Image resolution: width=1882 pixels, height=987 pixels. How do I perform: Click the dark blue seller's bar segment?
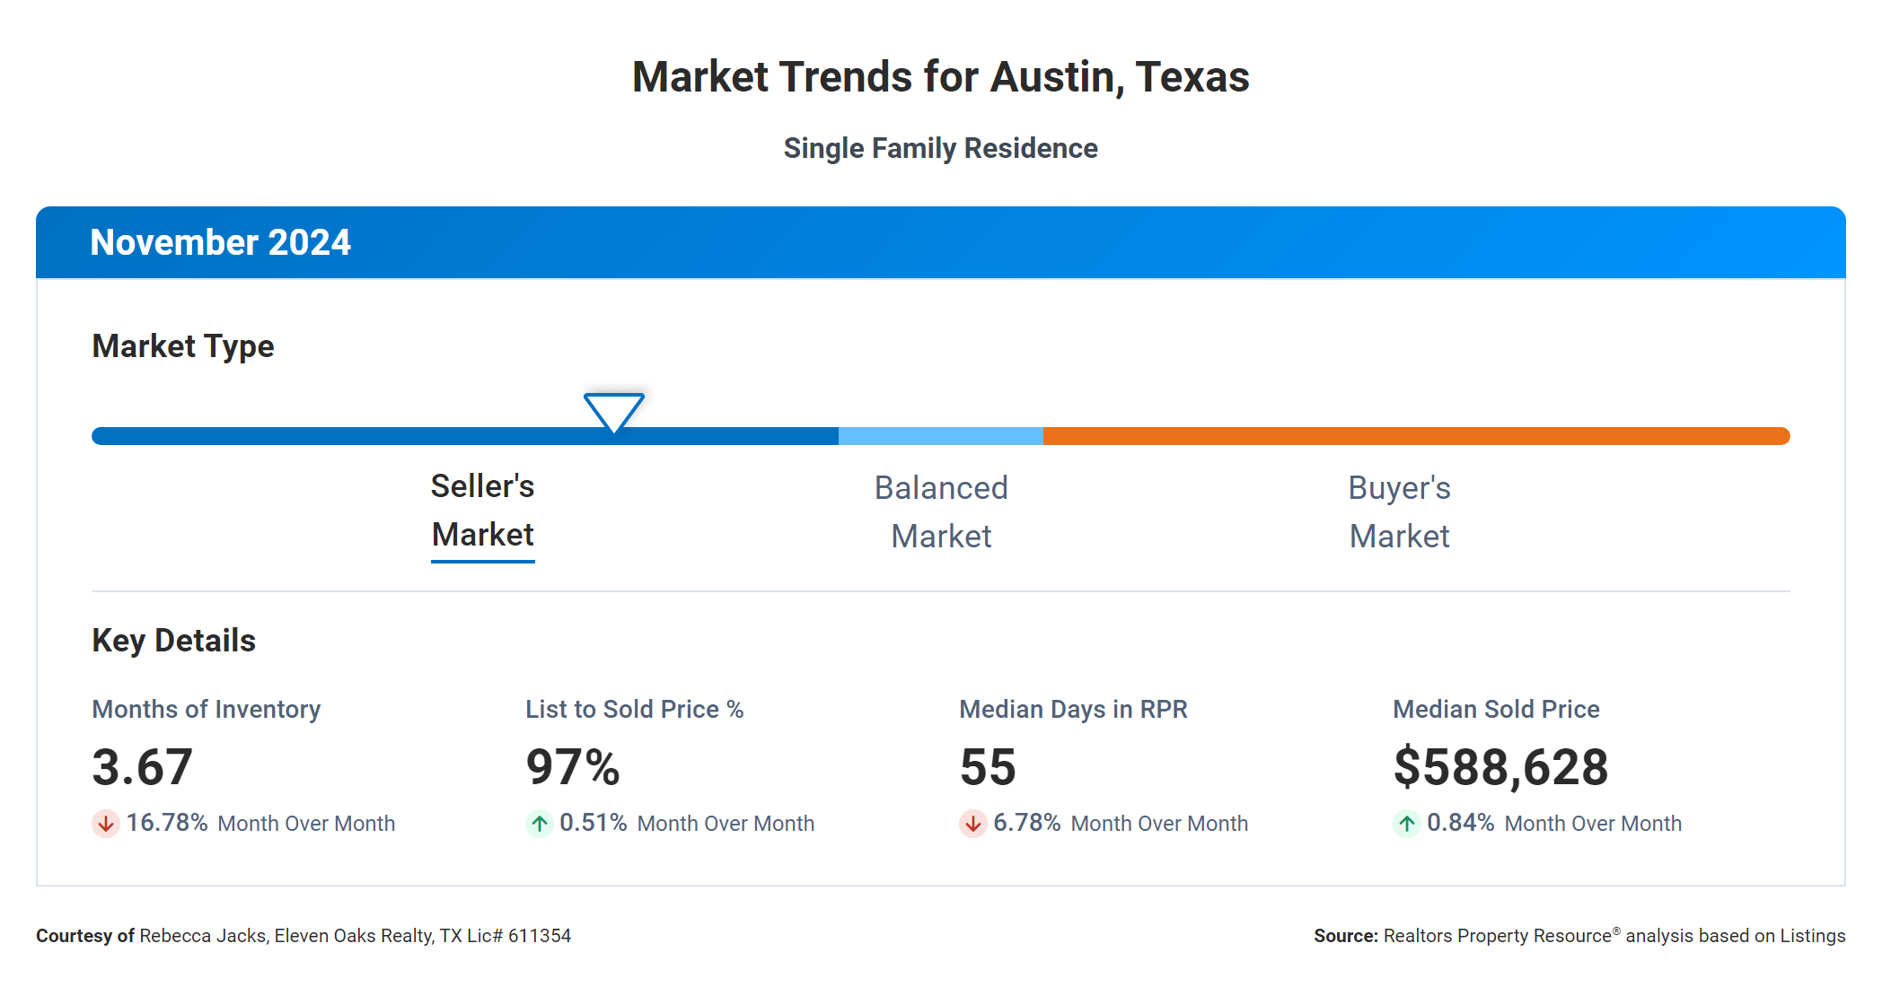(359, 436)
